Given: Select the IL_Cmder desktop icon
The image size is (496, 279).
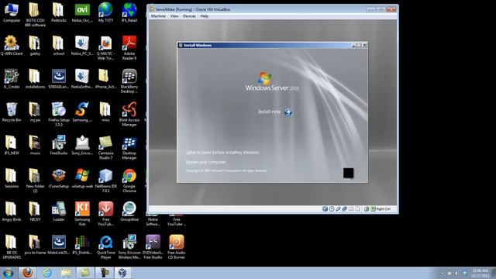Looking at the screenshot, I should tap(12, 79).
